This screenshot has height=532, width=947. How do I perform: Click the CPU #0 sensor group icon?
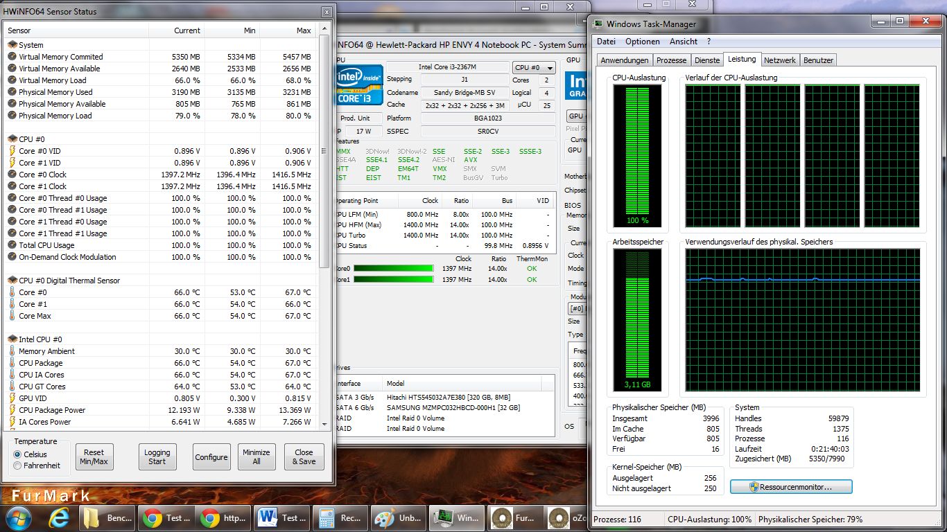[x=12, y=139]
